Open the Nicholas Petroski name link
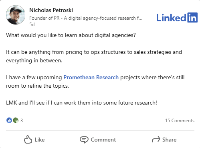 pyautogui.click(x=51, y=10)
